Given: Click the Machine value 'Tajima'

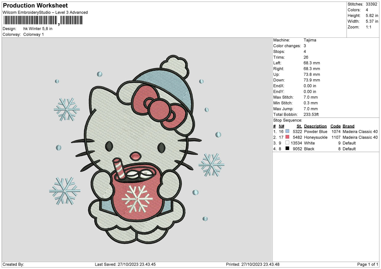Looking at the screenshot, I should pos(310,40).
